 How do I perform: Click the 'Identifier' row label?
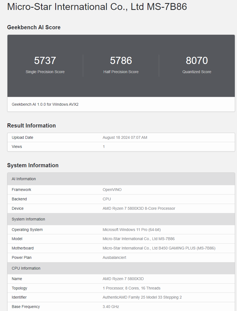pos(19,297)
